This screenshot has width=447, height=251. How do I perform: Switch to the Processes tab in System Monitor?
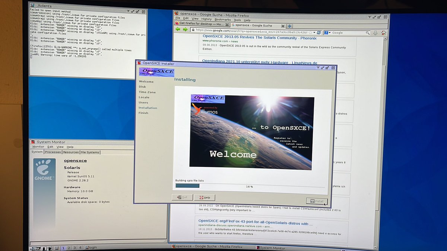click(53, 152)
